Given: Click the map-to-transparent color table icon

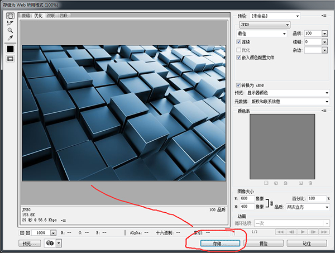Looking at the screenshot, I should pyautogui.click(x=266, y=183).
